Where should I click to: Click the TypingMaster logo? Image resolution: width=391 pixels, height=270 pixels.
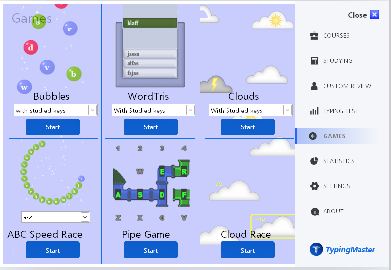pos(342,249)
